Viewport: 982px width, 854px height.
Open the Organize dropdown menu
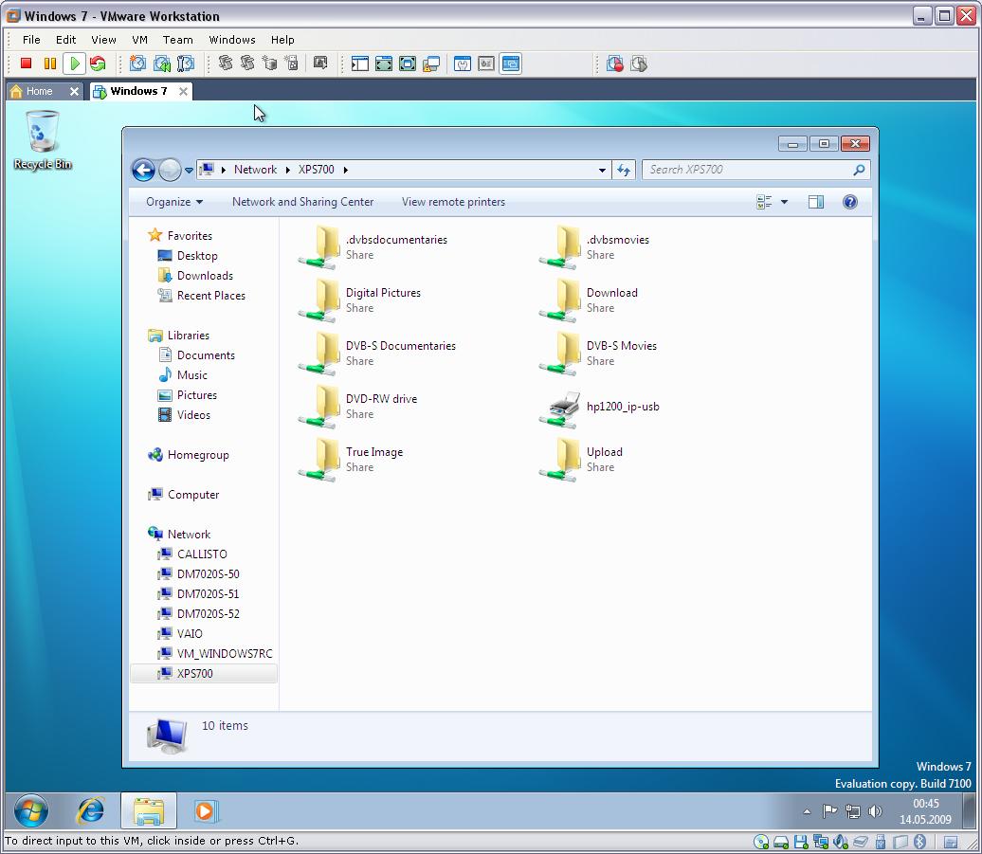(x=174, y=202)
